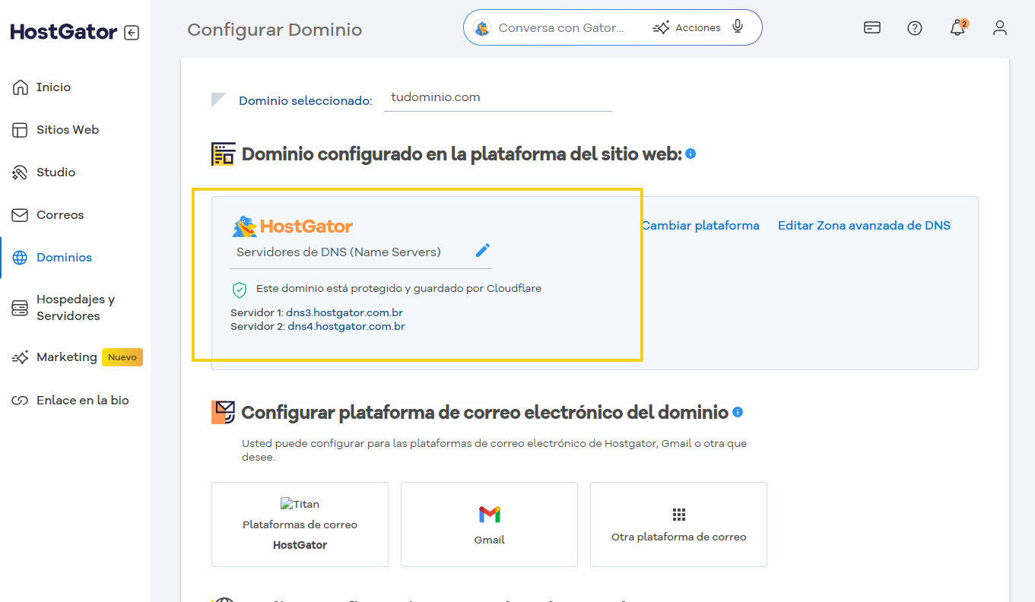Click the tudominio.com domain input field
Viewport: 1035px width, 602px height.
(497, 97)
